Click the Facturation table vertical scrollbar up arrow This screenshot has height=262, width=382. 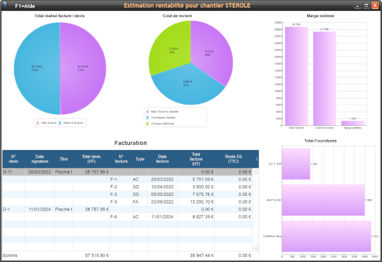point(256,172)
